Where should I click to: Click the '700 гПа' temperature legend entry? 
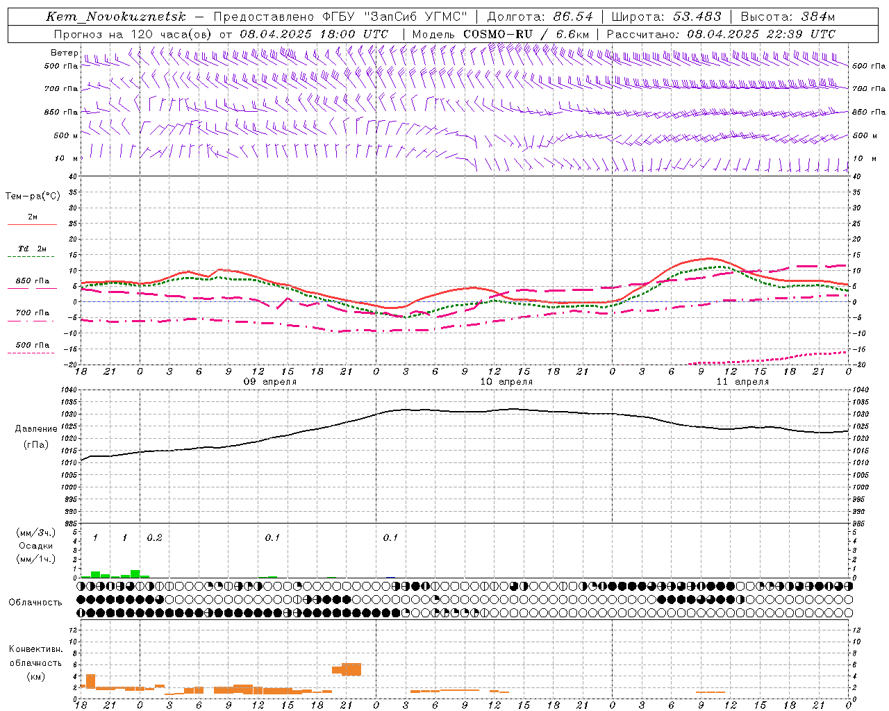coord(33,313)
